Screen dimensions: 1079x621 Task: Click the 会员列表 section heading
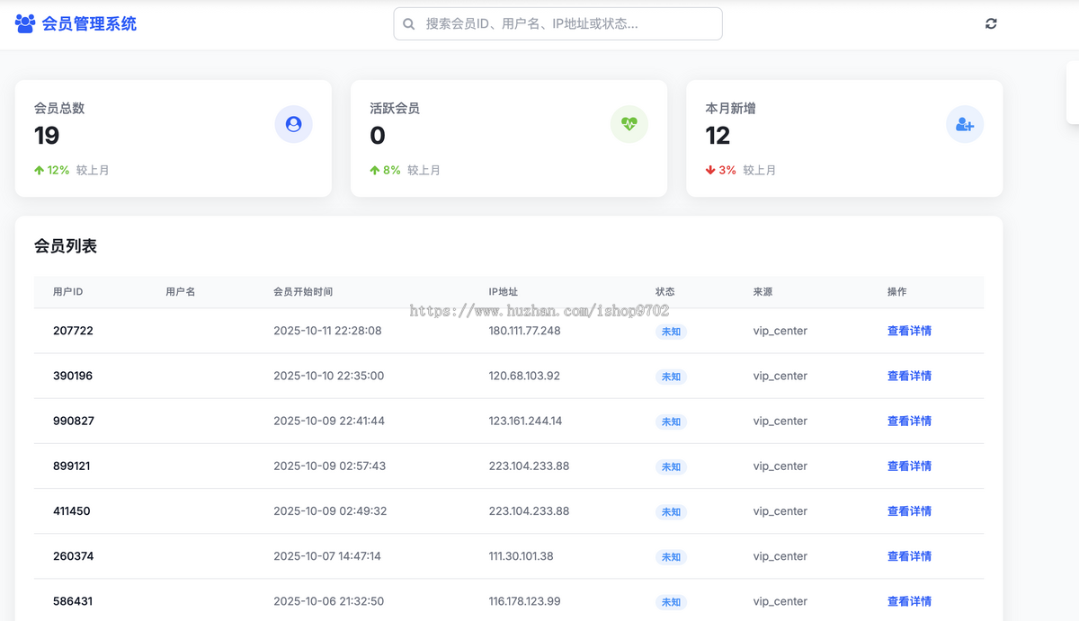pyautogui.click(x=66, y=246)
